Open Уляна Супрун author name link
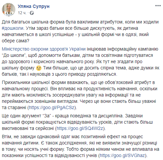 [x=33, y=6]
